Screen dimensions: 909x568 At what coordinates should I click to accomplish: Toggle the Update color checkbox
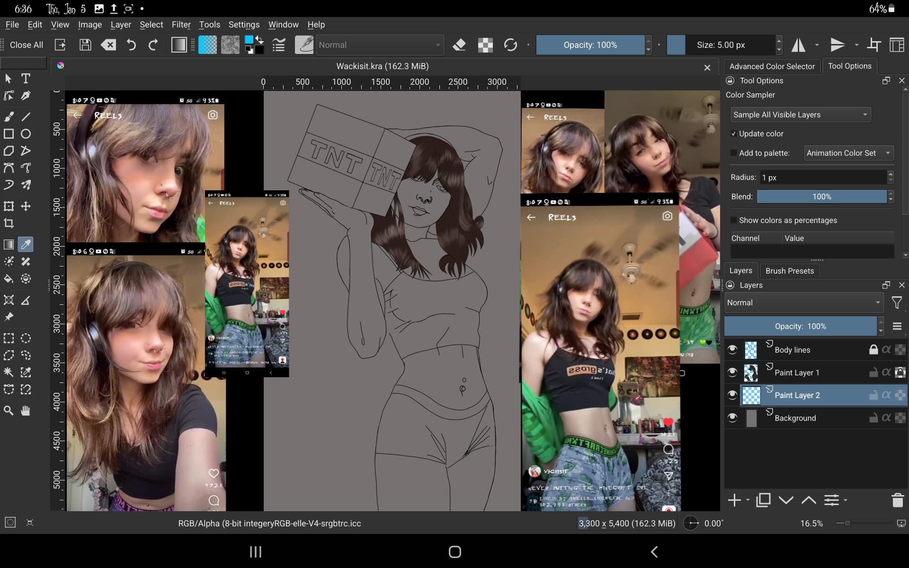(733, 134)
